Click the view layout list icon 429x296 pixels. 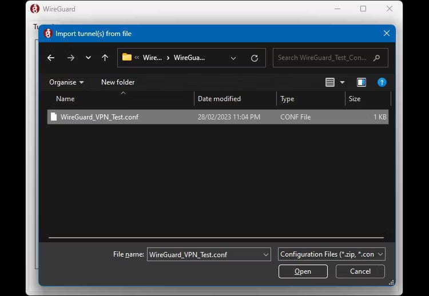point(330,82)
